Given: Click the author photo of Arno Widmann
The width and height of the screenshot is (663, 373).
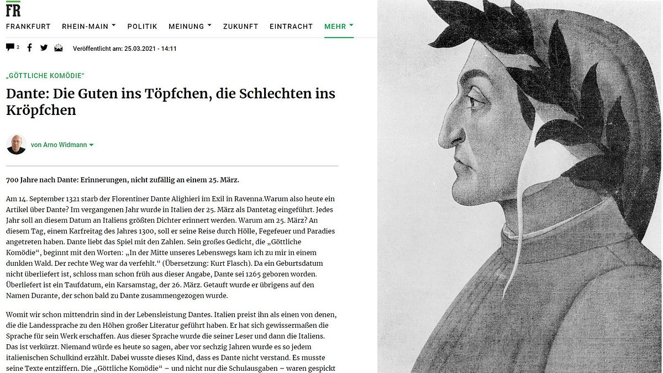Looking at the screenshot, I should coord(17,145).
